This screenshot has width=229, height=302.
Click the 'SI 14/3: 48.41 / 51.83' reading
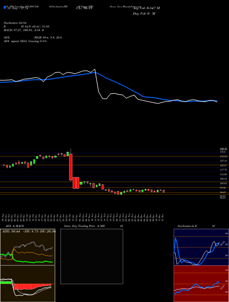(35, 27)
